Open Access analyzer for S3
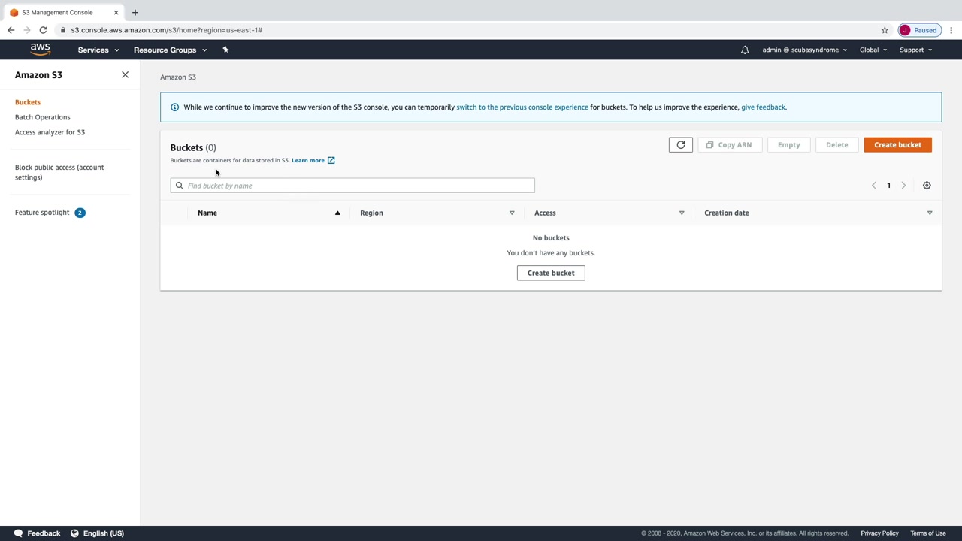962x541 pixels. point(50,132)
